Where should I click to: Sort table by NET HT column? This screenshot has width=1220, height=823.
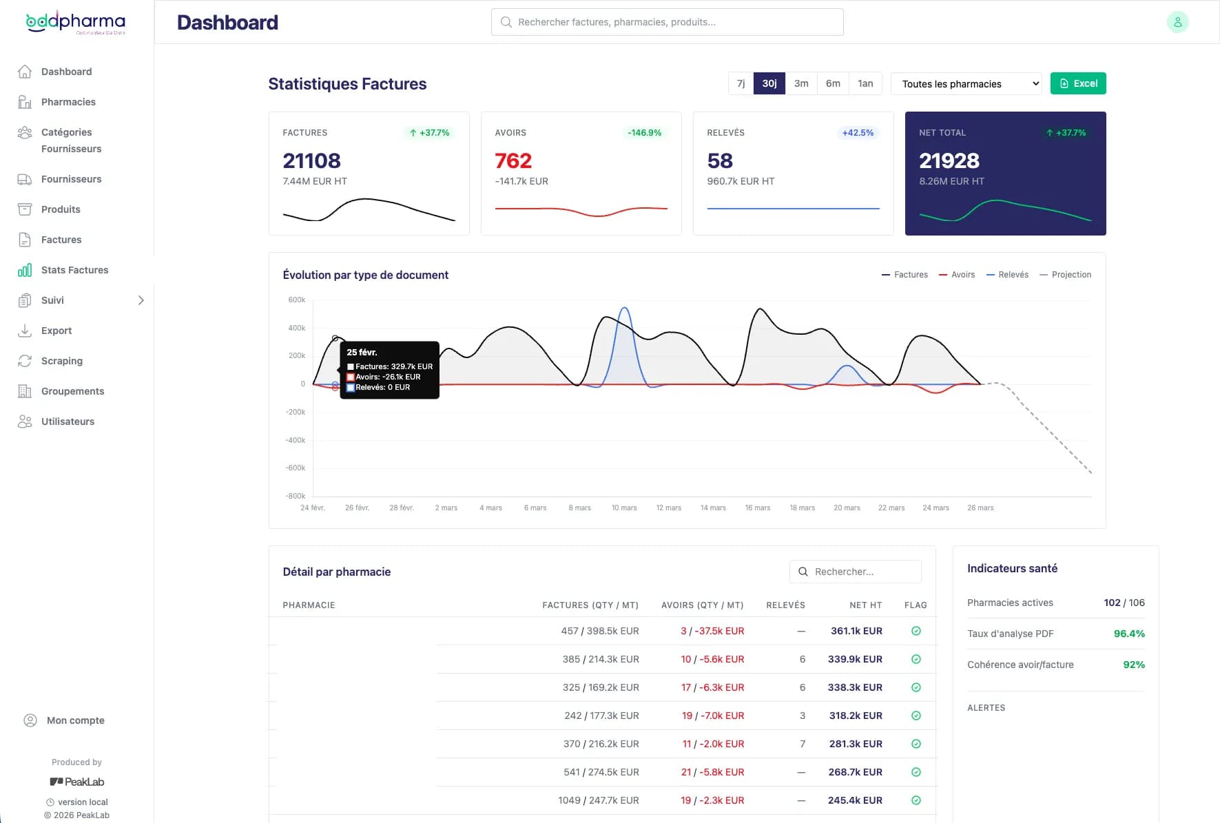coord(865,605)
